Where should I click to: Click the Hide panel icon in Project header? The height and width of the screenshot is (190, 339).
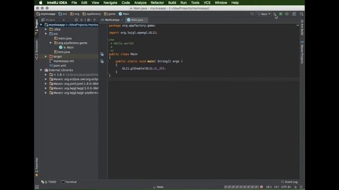[x=95, y=20]
